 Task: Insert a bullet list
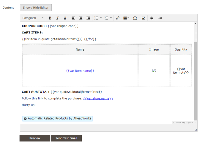pos(96,18)
